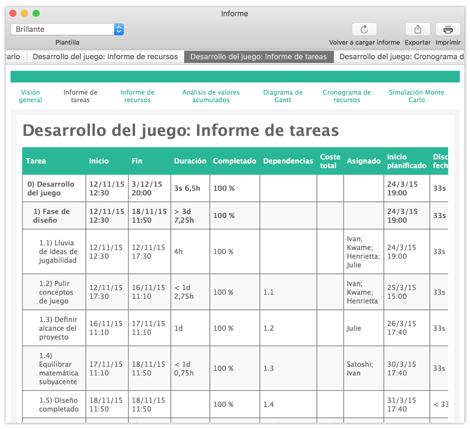
Task: Select the Duración column header
Action: pos(190,161)
